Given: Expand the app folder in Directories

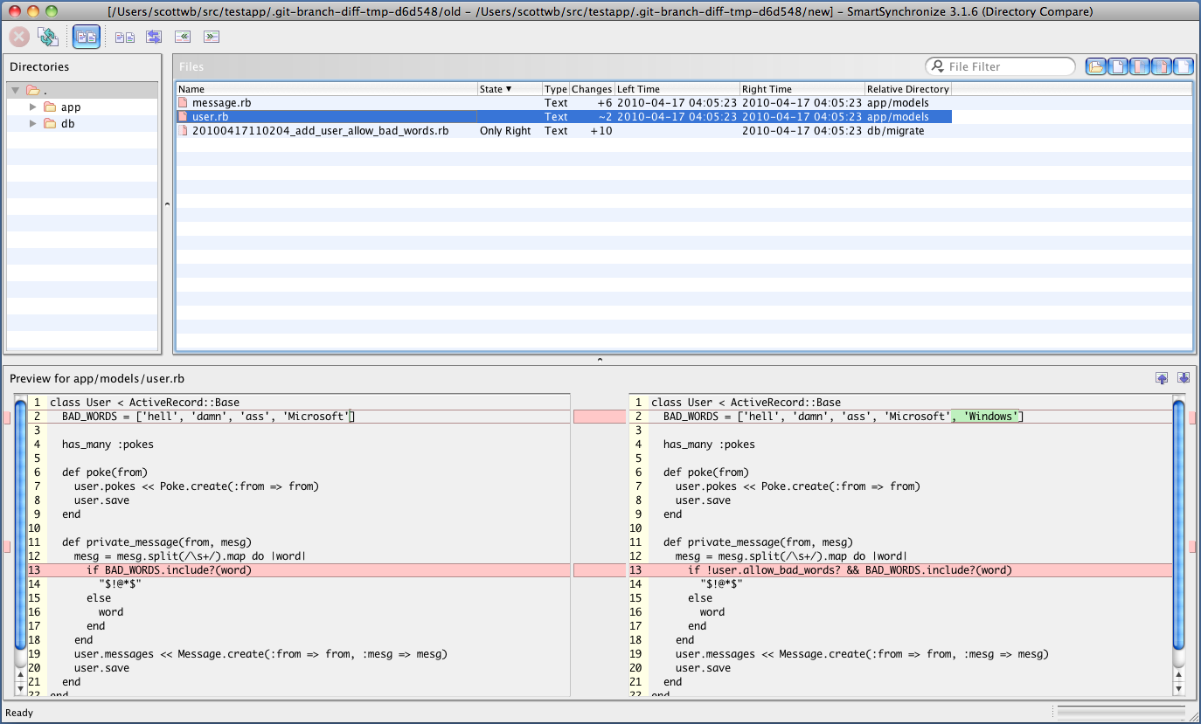Looking at the screenshot, I should pos(33,107).
